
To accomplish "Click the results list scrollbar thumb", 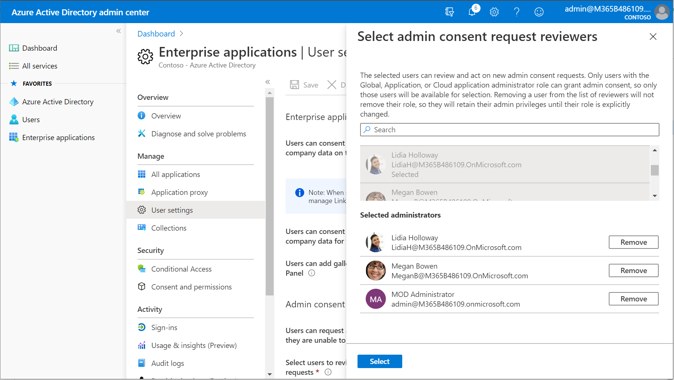I will (655, 170).
